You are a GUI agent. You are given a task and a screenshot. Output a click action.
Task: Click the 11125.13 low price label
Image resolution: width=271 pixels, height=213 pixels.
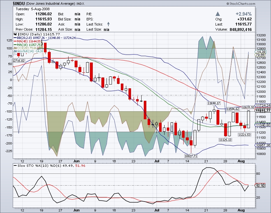coord(225,140)
